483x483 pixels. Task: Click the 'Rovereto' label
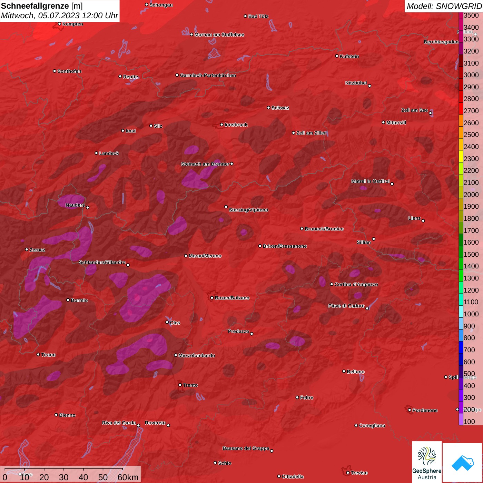(156, 423)
